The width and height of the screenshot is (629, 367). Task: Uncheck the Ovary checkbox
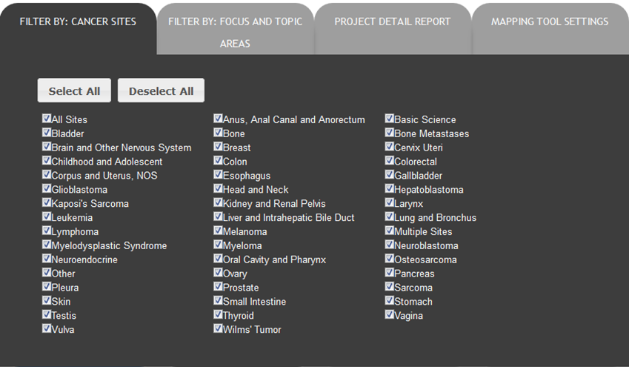218,273
